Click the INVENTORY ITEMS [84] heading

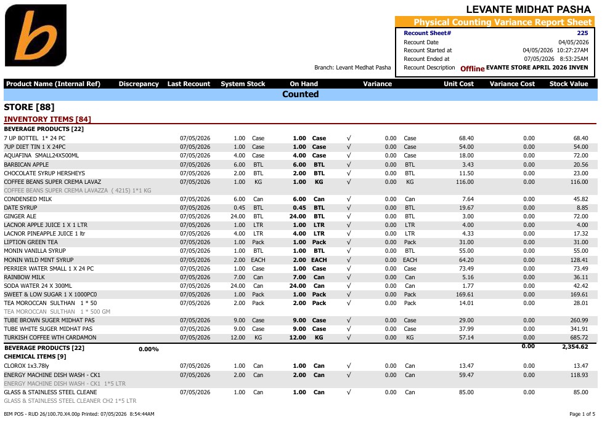coord(47,119)
